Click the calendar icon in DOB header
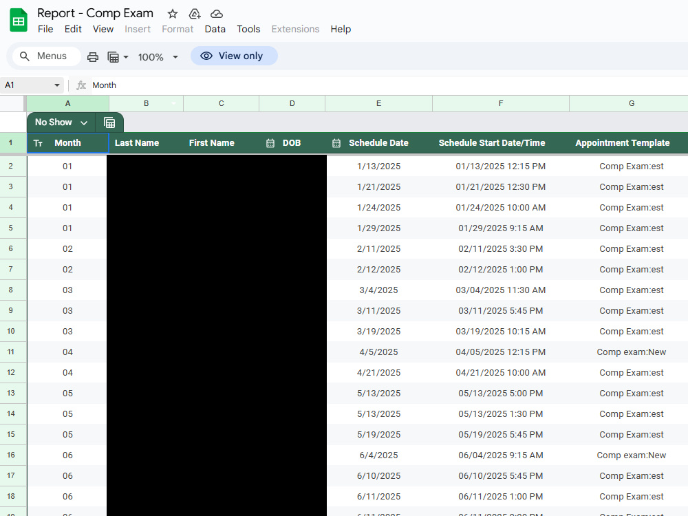The width and height of the screenshot is (688, 516). [270, 143]
